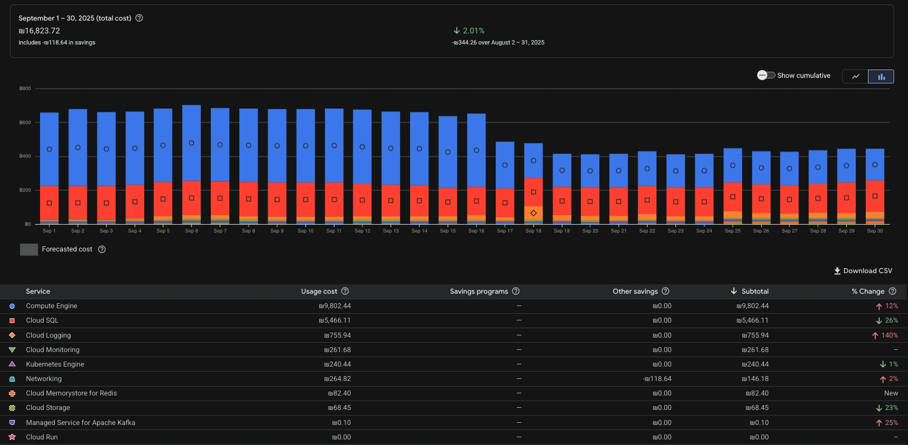This screenshot has width=908, height=445.
Task: Sort by % Change column header
Action: click(867, 291)
